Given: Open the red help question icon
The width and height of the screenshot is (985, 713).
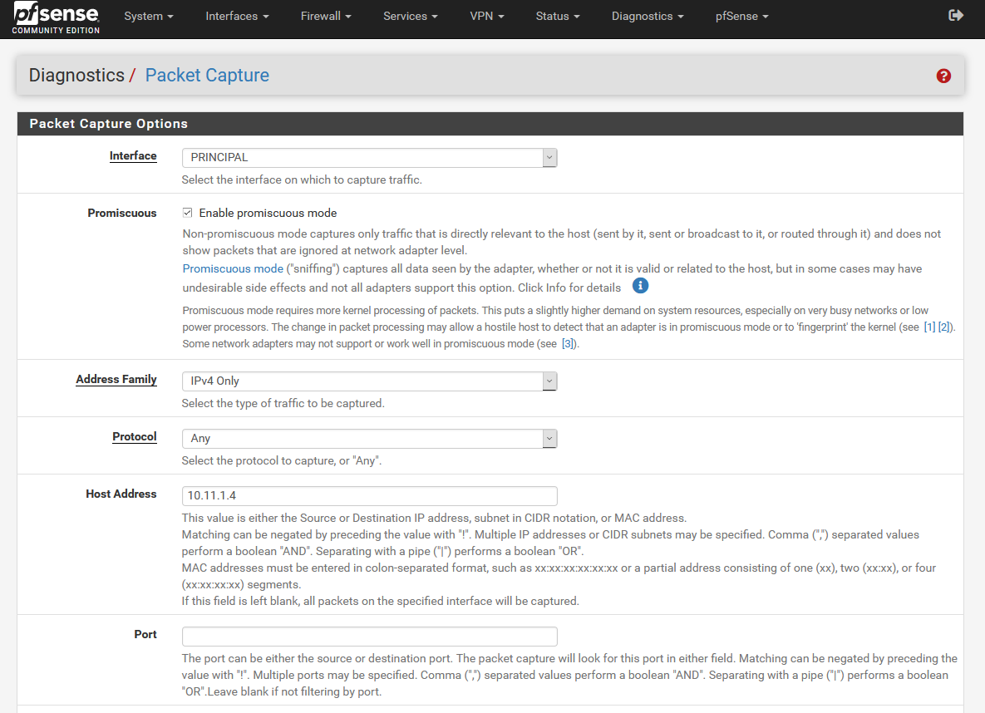Looking at the screenshot, I should click(x=943, y=76).
